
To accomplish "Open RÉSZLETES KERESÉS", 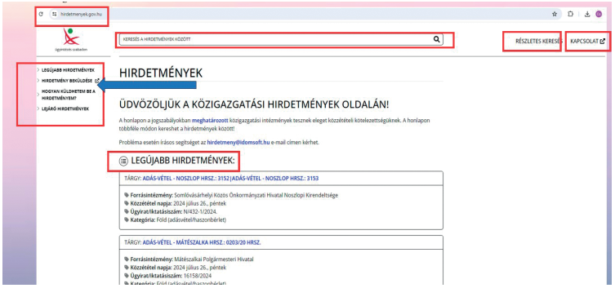I will tap(539, 41).
